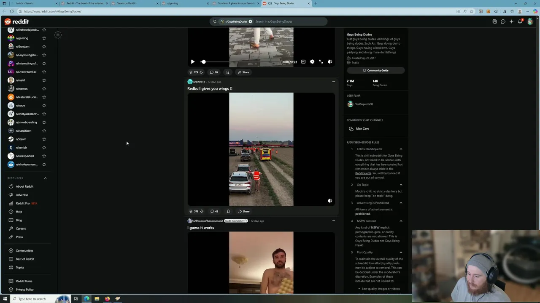
Task: Give award to the Redbull post
Action: click(228, 211)
